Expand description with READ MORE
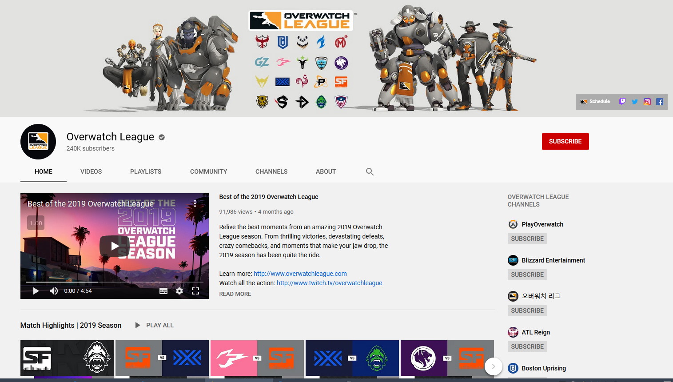Screen dimensions: 673x382 (235, 294)
